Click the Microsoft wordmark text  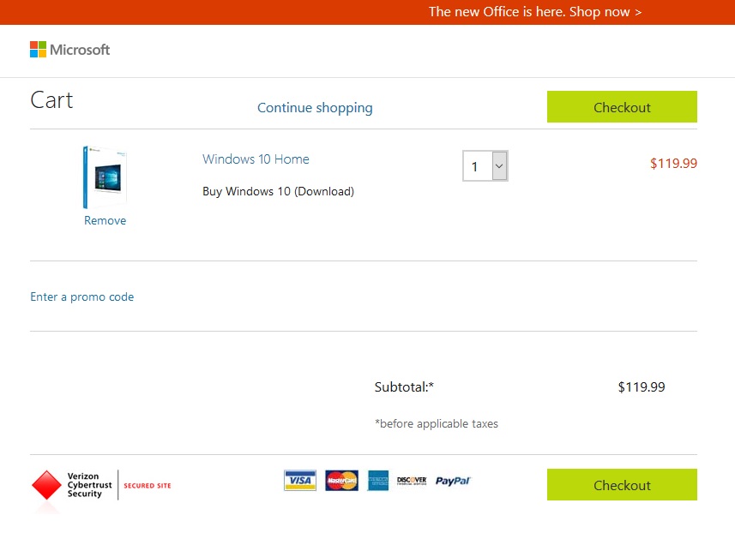[80, 50]
